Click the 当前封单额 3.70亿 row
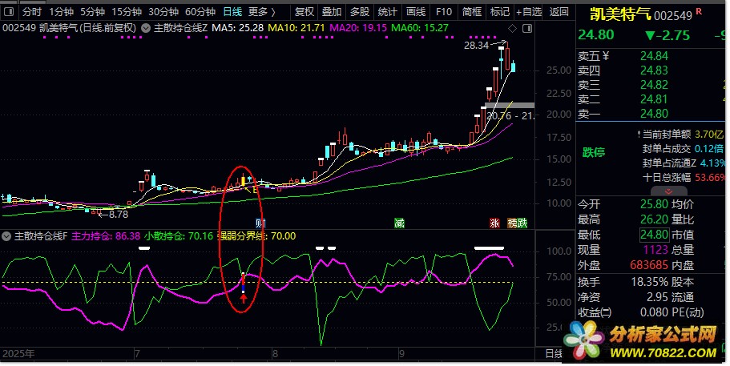The height and width of the screenshot is (366, 730). [681, 135]
